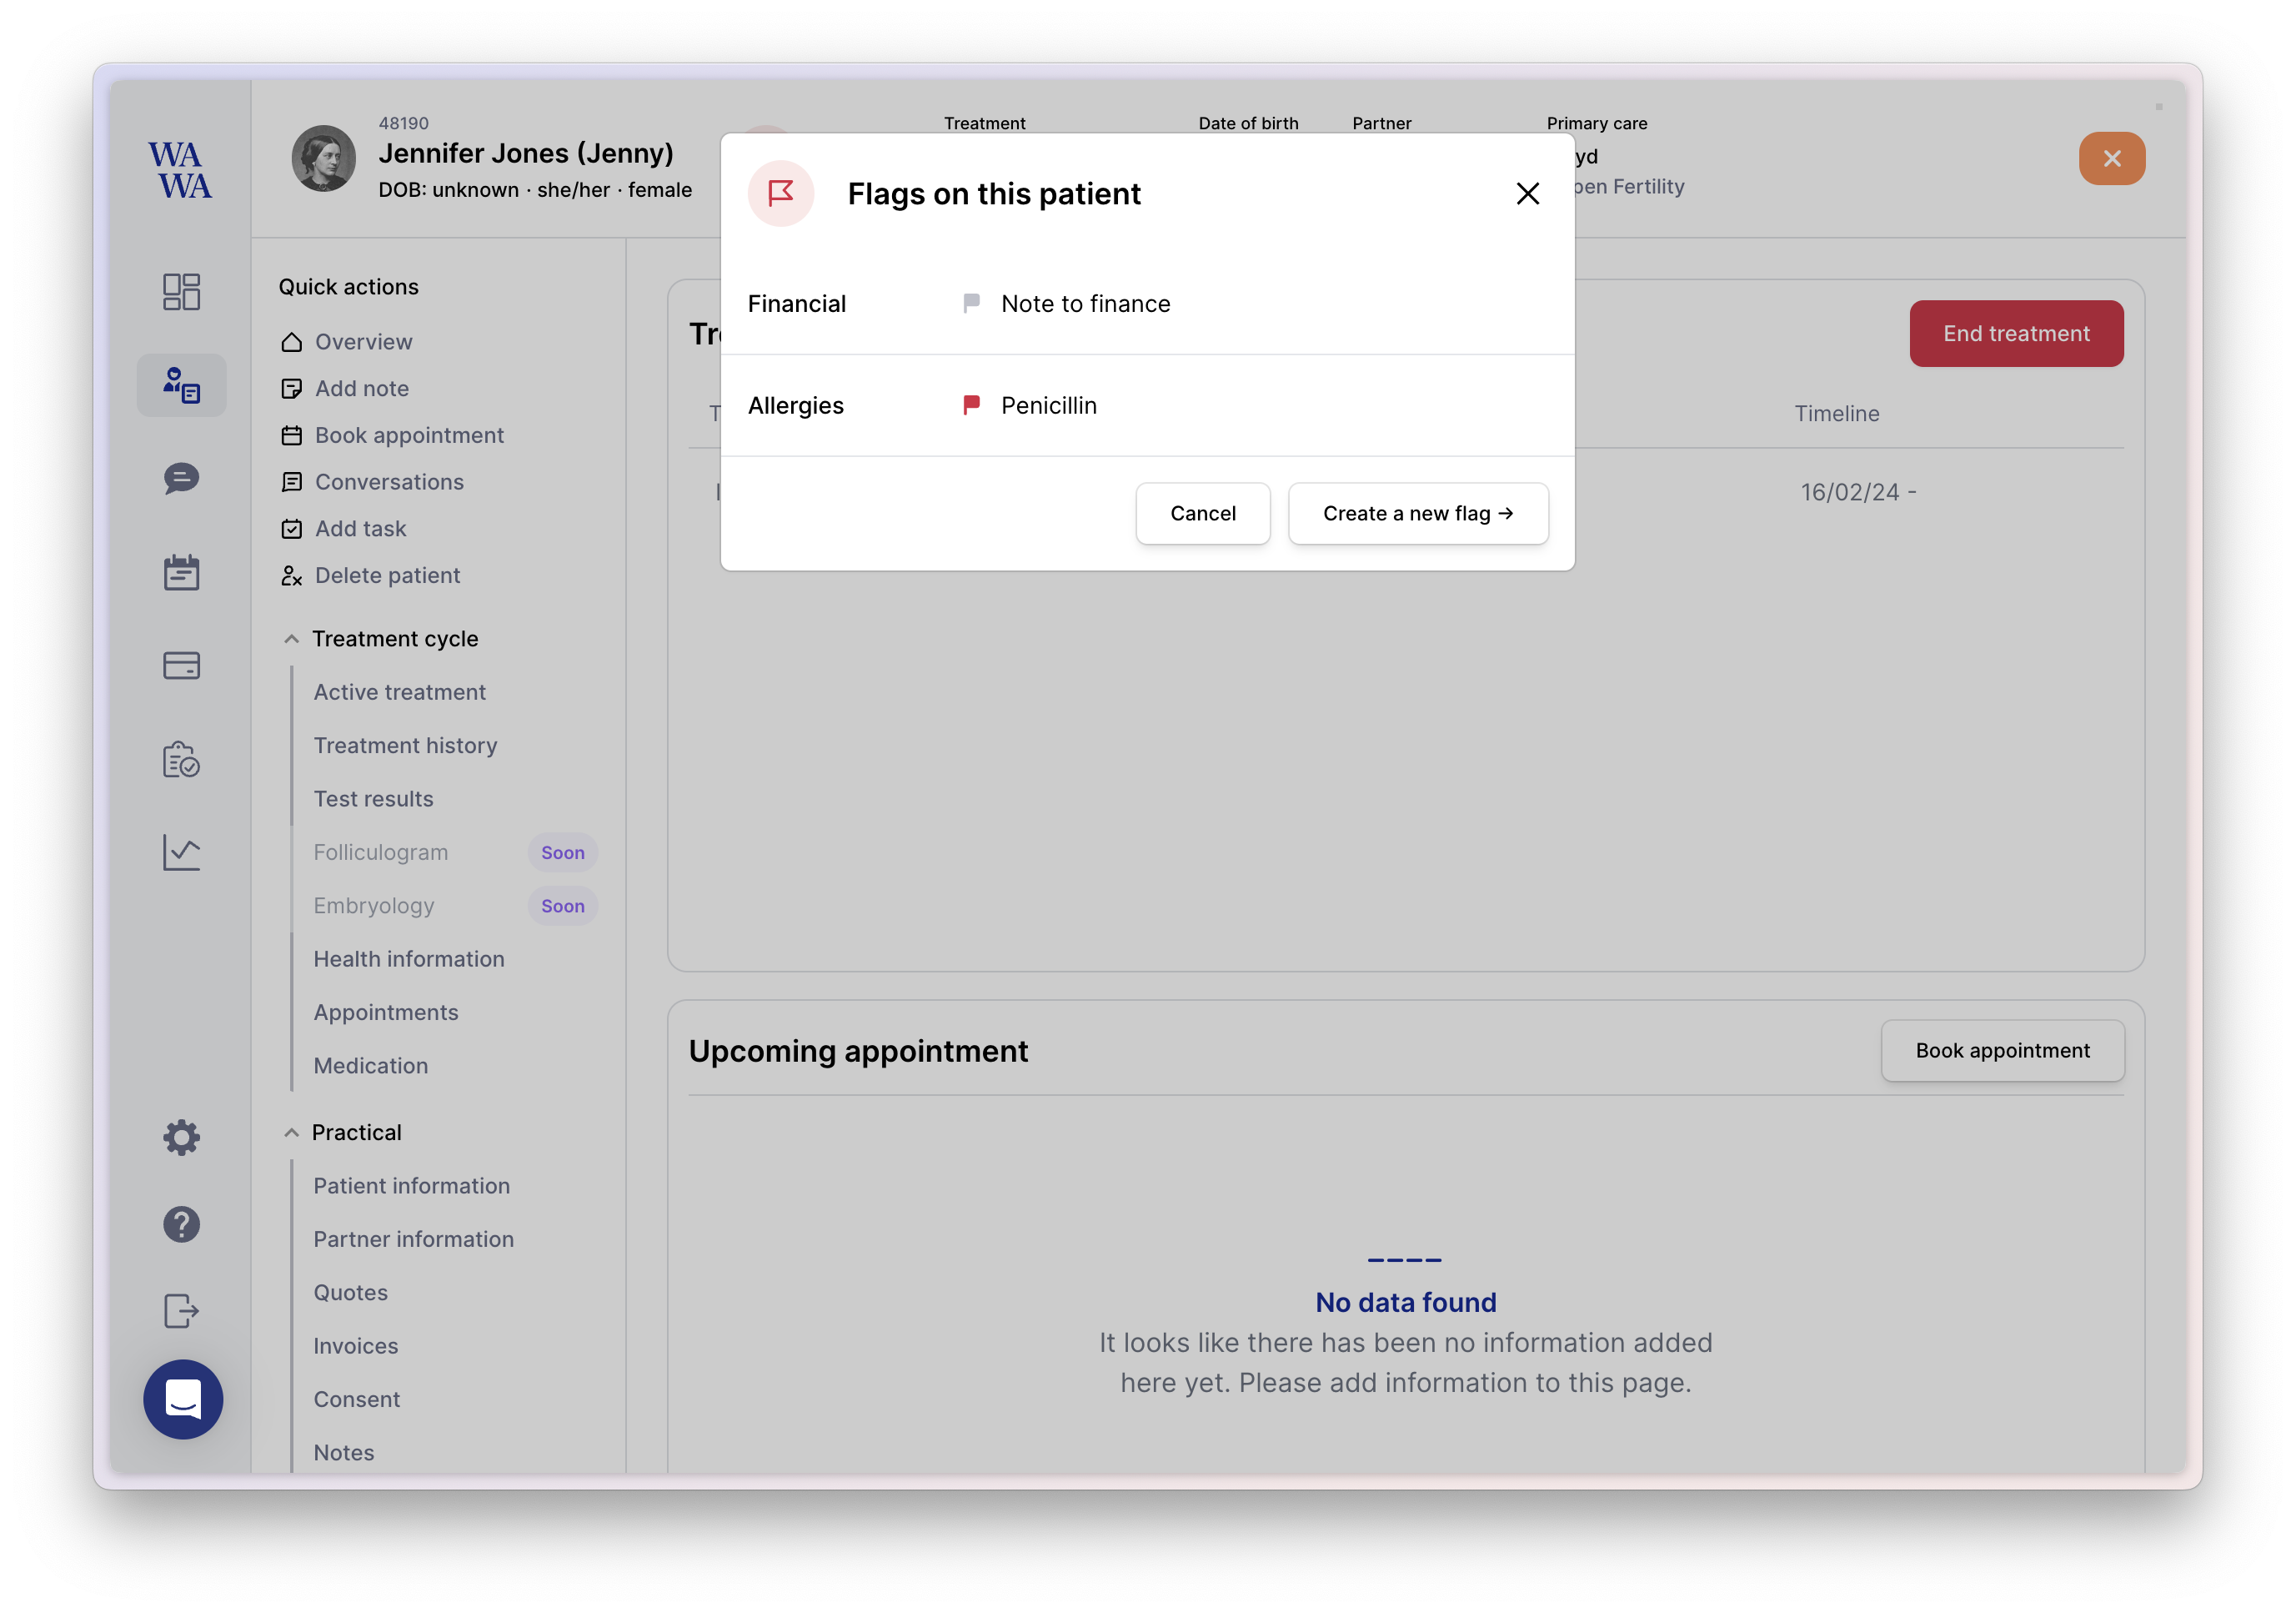Go to Treatment history

point(405,746)
